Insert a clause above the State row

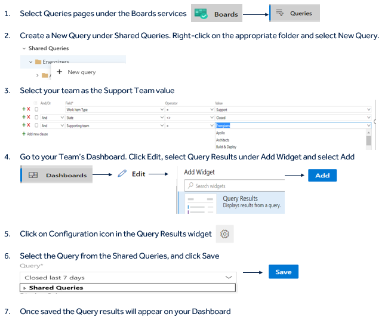point(24,118)
